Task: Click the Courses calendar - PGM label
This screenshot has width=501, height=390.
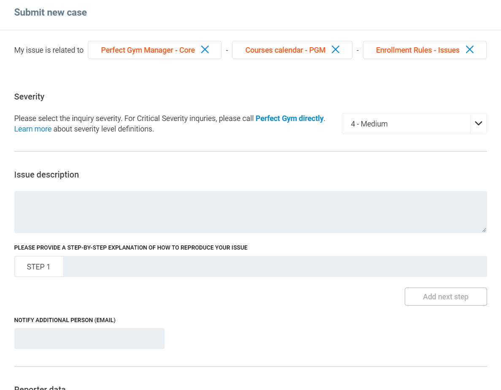Action: [285, 50]
